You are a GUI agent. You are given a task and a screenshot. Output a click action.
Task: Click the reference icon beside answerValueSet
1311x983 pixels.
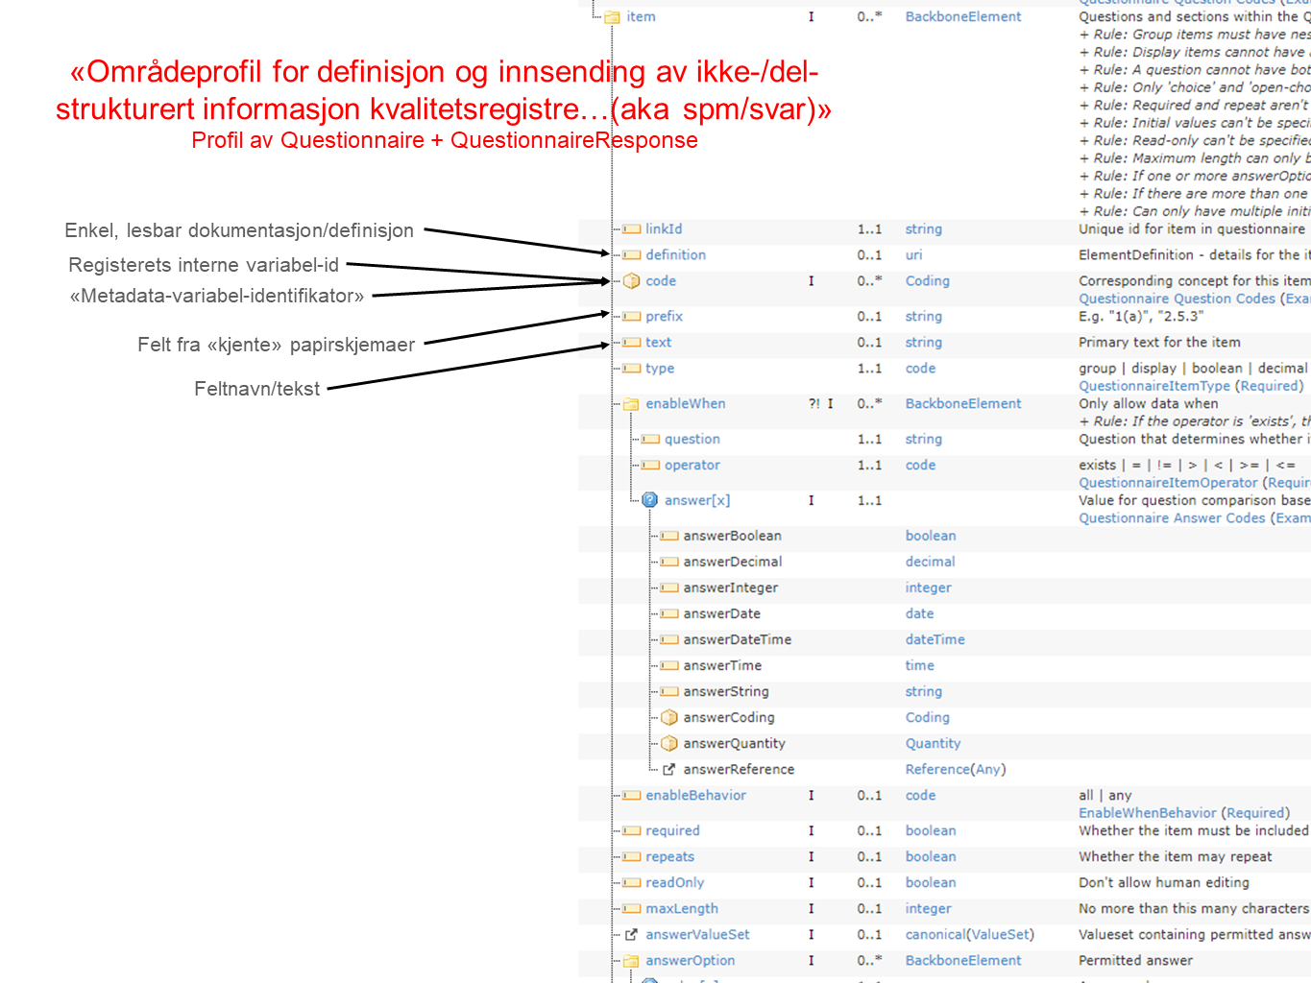[631, 935]
